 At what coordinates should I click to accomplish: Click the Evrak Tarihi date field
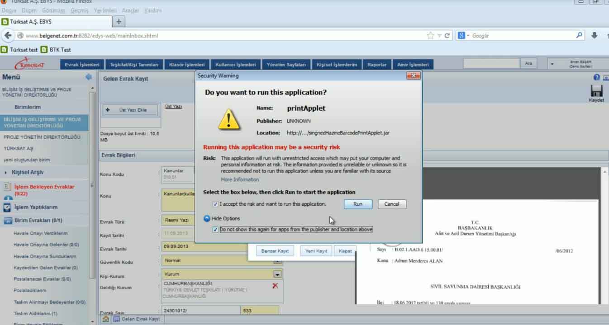click(x=205, y=247)
